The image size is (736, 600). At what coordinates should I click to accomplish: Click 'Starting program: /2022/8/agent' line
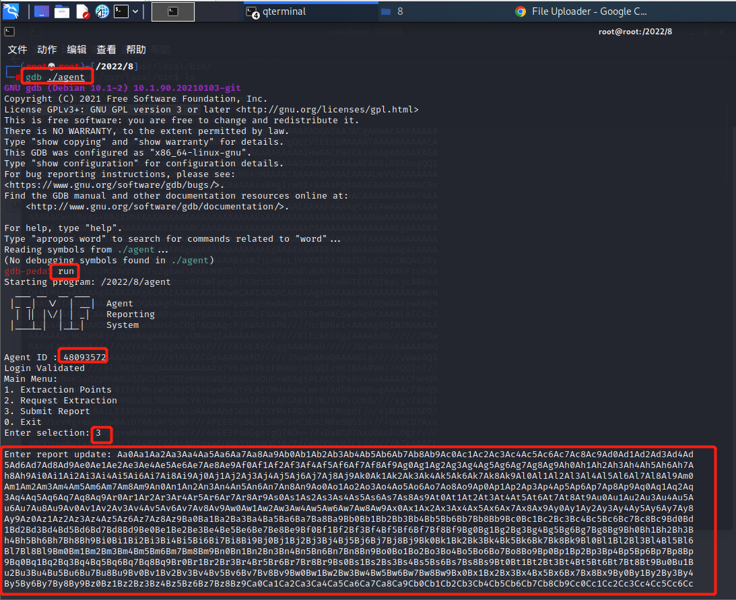88,282
